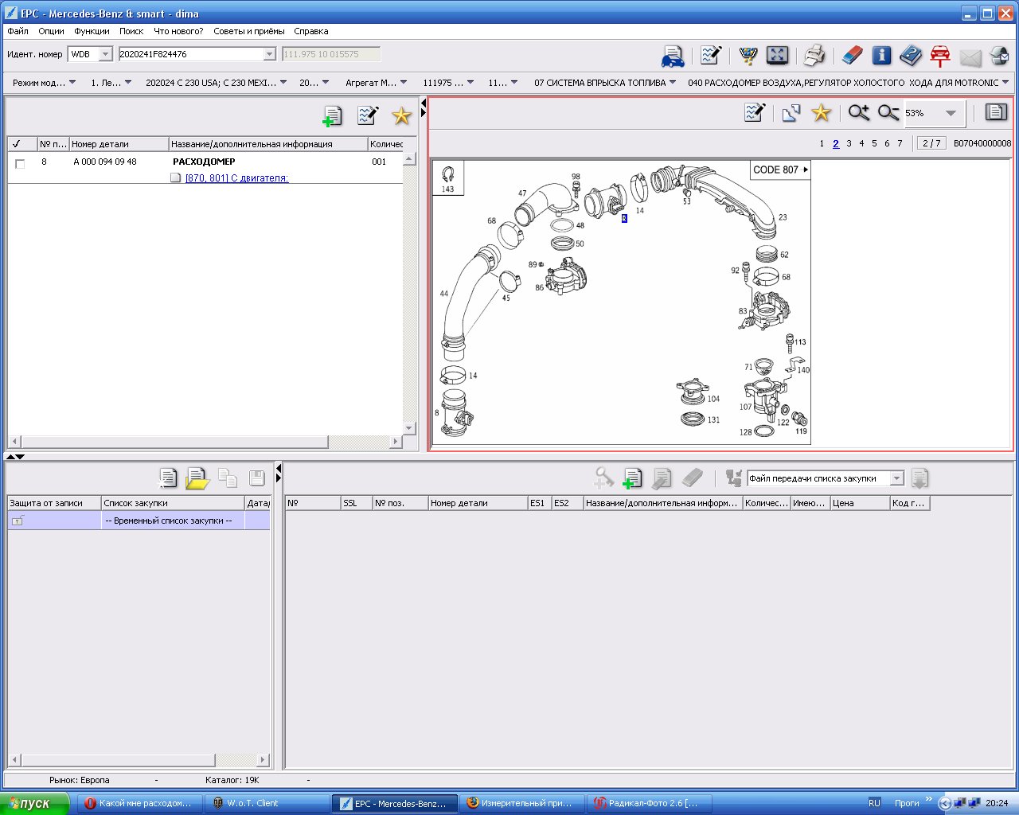This screenshot has height=815, width=1019.
Task: Tick the checkbox for part A 000 094 09 48
Action: pyautogui.click(x=20, y=163)
